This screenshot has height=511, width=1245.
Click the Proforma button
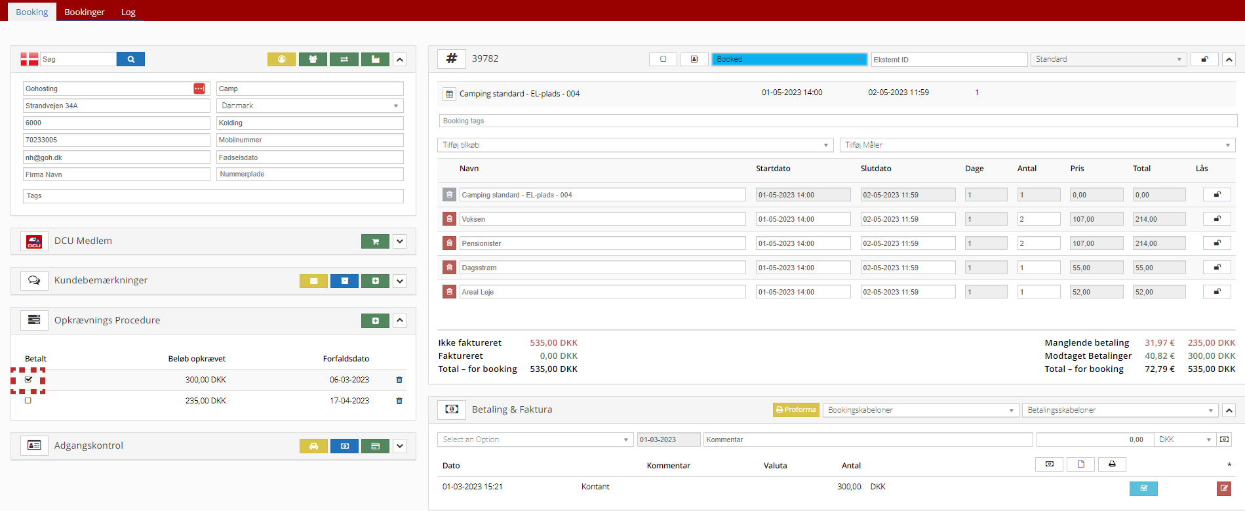point(796,410)
